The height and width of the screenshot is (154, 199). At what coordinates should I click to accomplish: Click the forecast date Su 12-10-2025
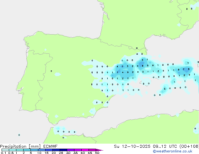(x=132, y=146)
